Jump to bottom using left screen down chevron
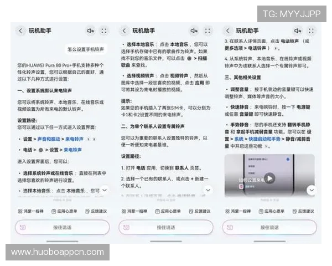Image resolution: width=332 pixels, height=266 pixels. tap(105, 190)
